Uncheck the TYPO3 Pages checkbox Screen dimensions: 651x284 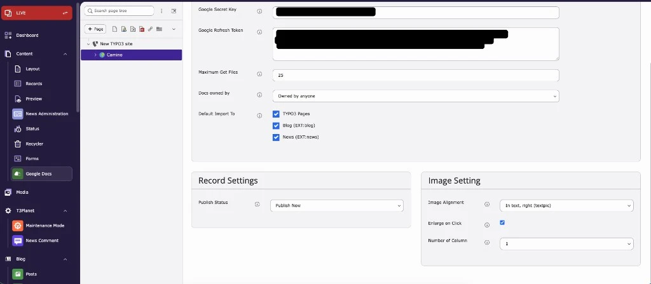click(276, 114)
